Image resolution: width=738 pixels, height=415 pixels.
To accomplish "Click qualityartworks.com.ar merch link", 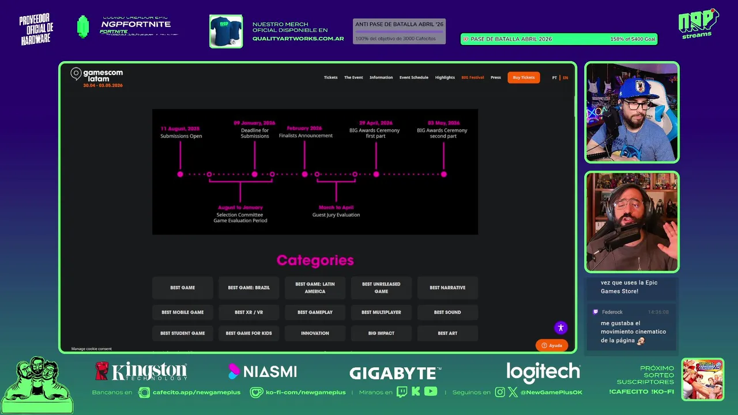I will (x=298, y=39).
